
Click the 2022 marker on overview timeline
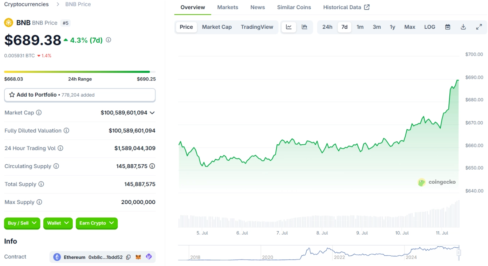point(339,257)
